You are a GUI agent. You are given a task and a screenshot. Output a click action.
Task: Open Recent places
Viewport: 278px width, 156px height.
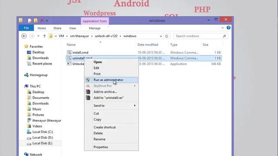tap(42, 64)
